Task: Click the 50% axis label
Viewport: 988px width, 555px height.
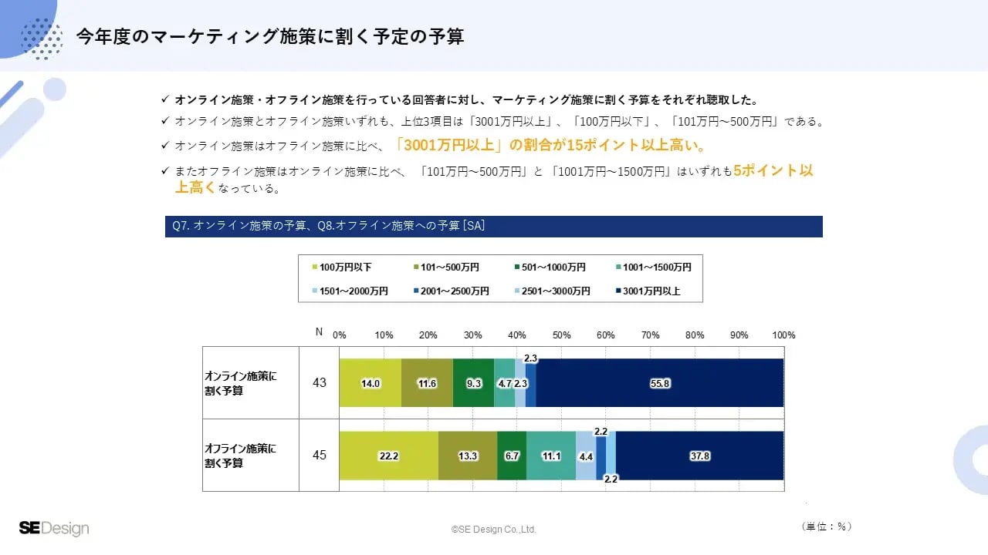Action: point(562,335)
